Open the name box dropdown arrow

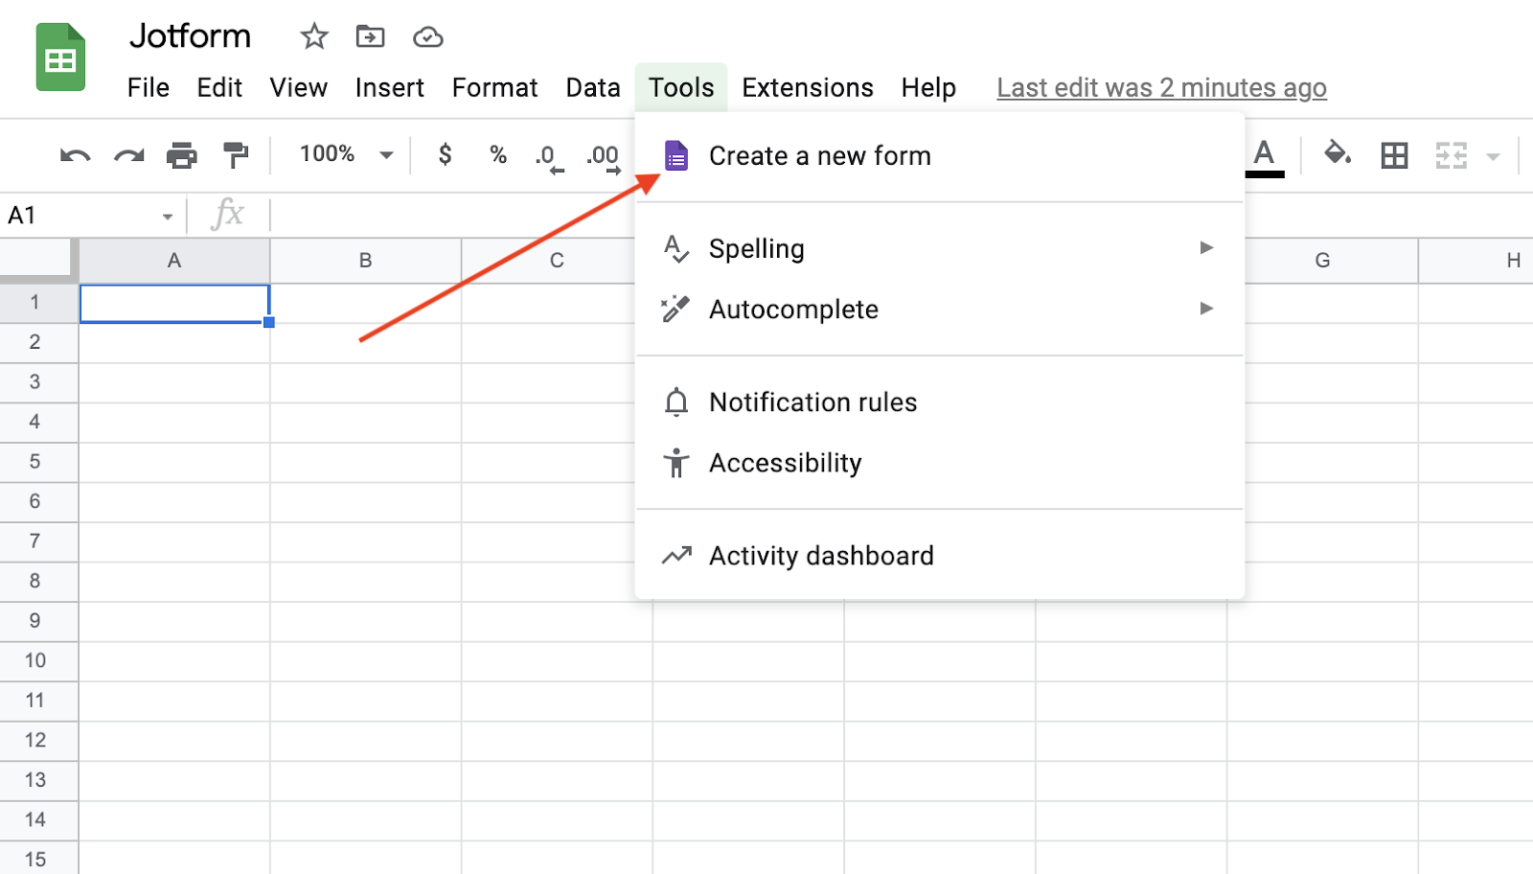(x=168, y=217)
